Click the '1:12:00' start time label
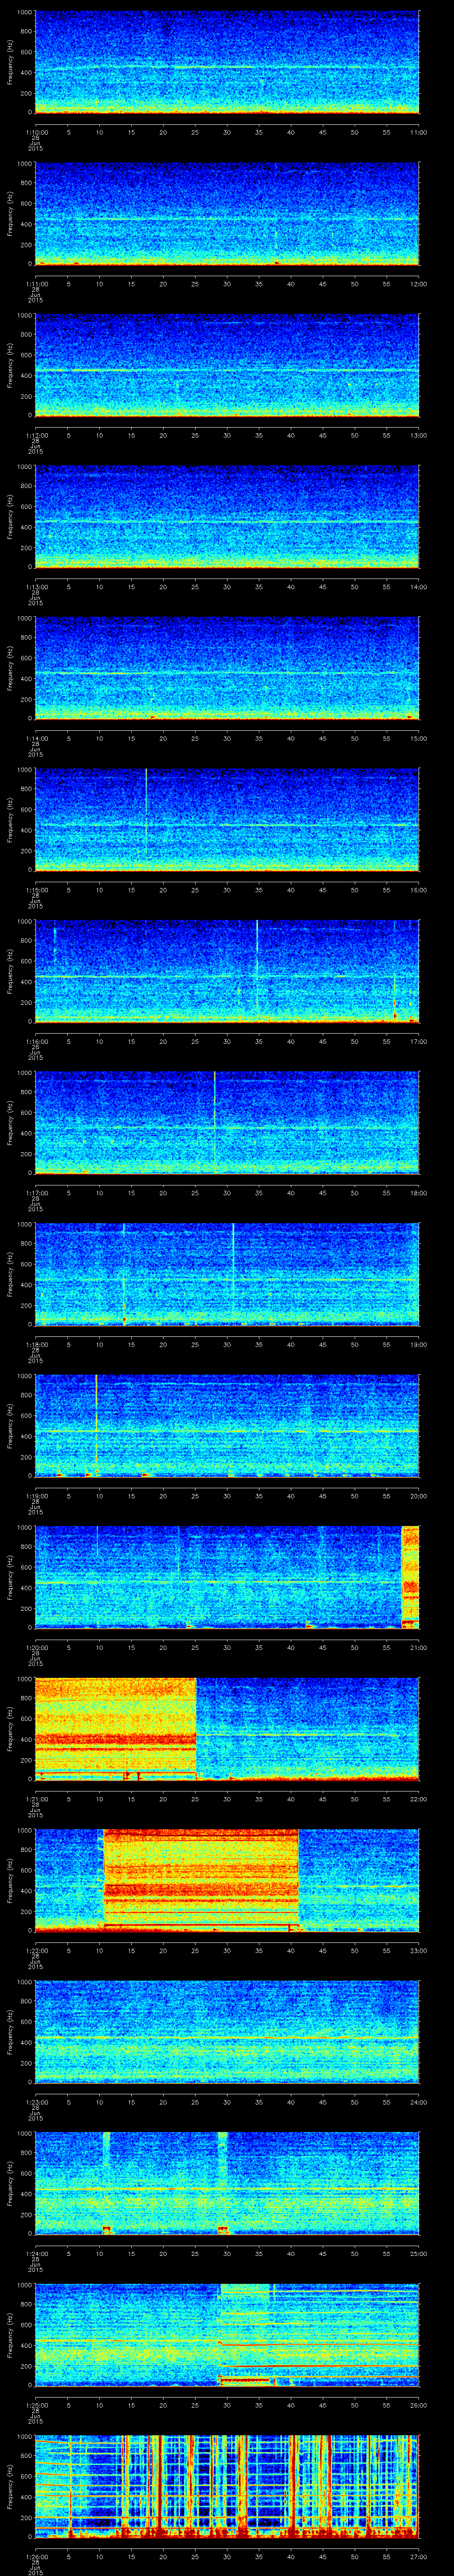The height and width of the screenshot is (2576, 454). click(36, 435)
